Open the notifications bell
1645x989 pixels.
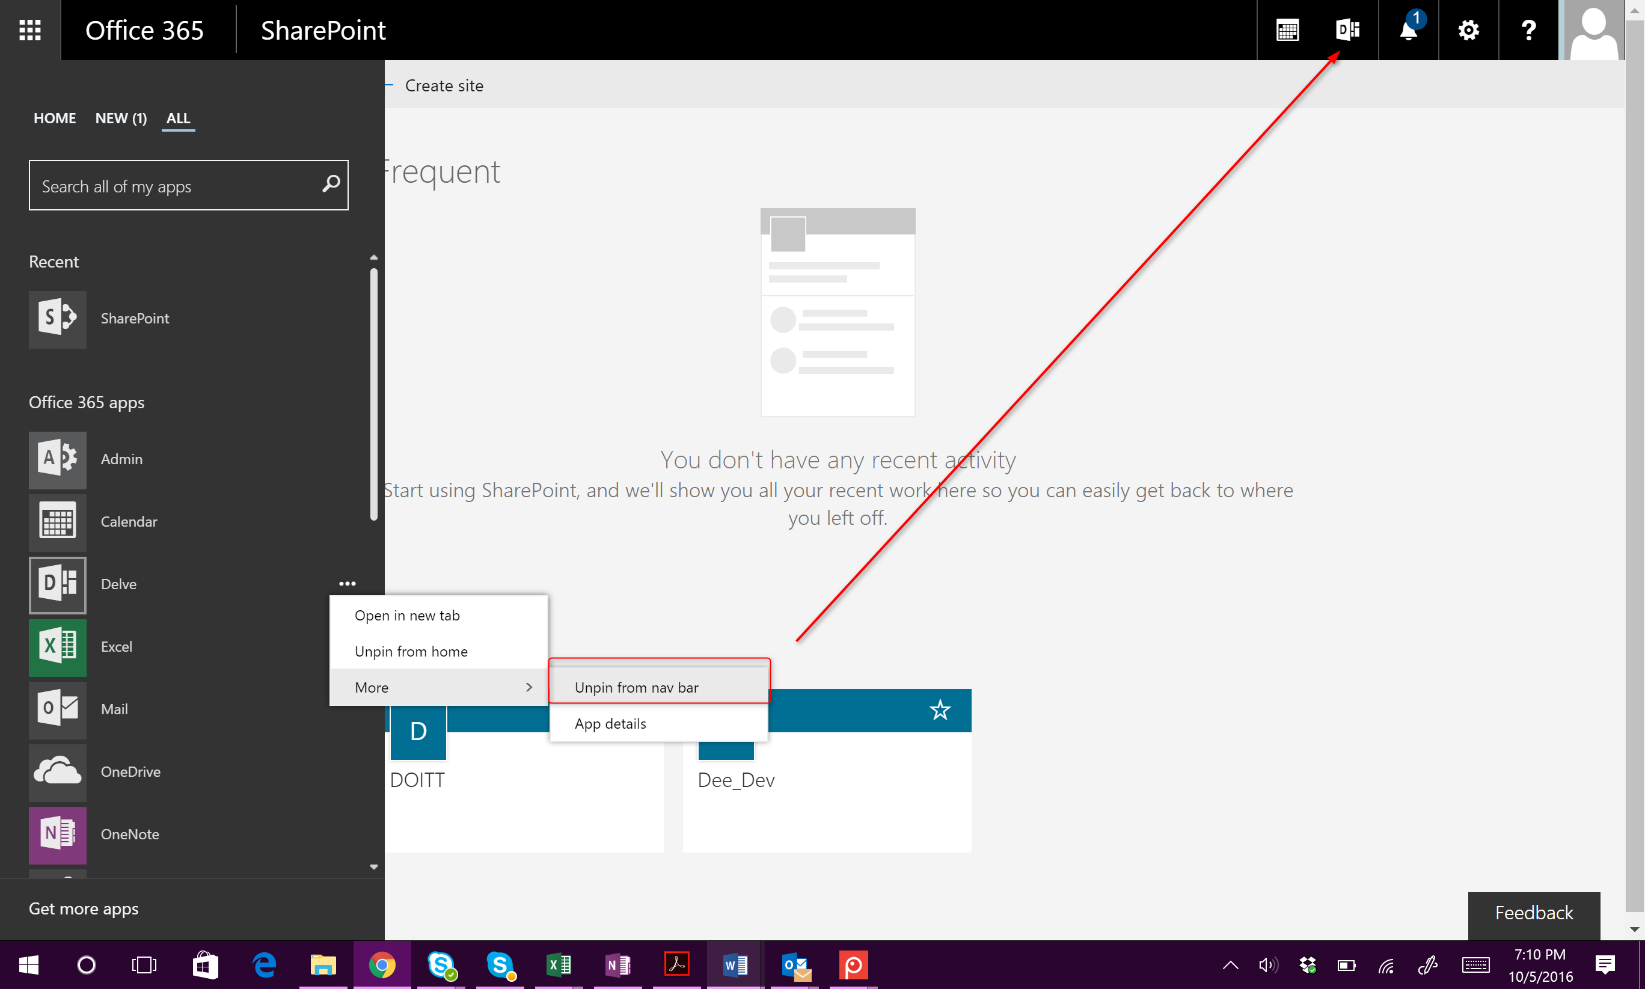pos(1409,30)
